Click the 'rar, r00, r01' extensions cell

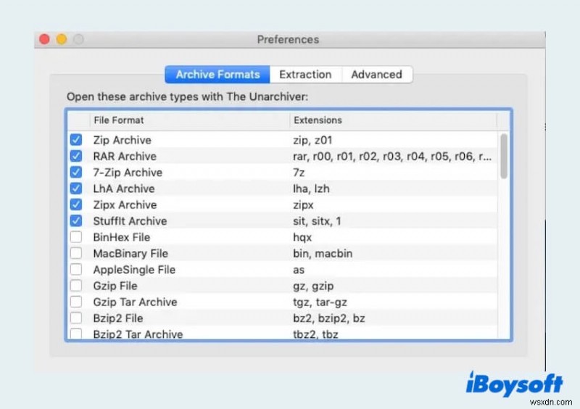click(392, 157)
